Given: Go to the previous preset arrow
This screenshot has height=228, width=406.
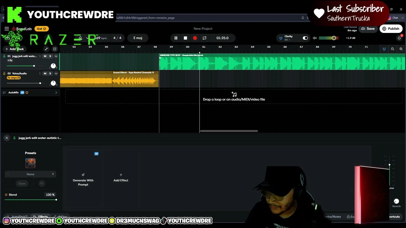Looking at the screenshot, I should (8, 174).
